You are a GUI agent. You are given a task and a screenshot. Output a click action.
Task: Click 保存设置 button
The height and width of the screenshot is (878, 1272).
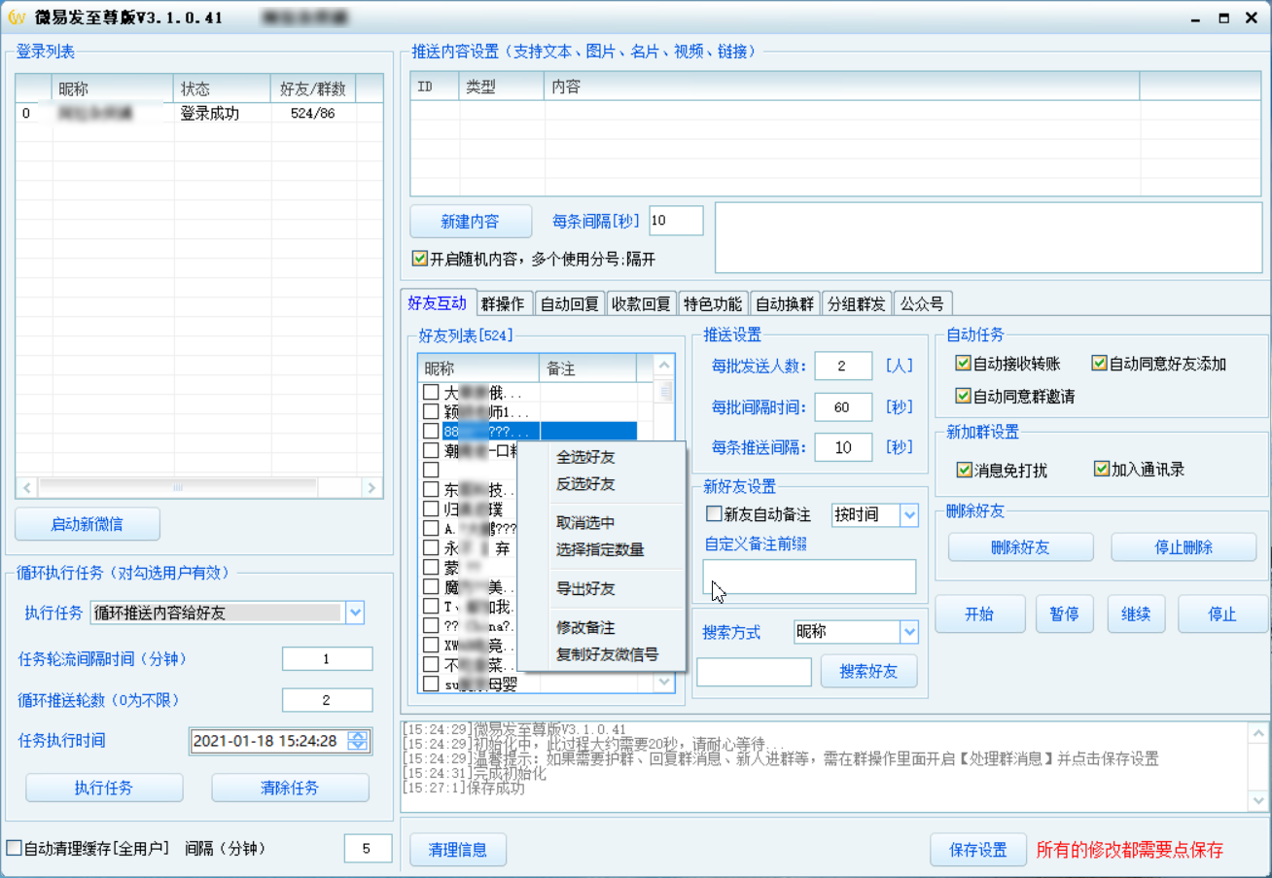click(x=978, y=850)
